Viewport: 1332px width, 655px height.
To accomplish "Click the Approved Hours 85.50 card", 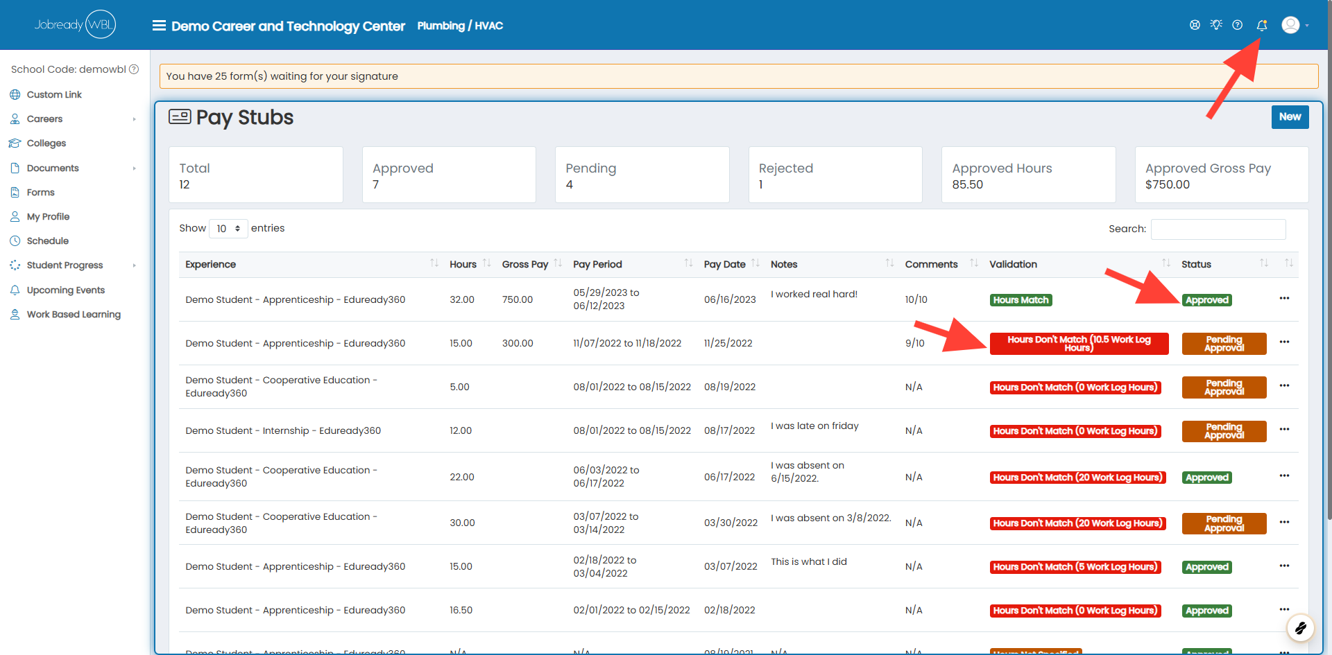I will 1029,175.
